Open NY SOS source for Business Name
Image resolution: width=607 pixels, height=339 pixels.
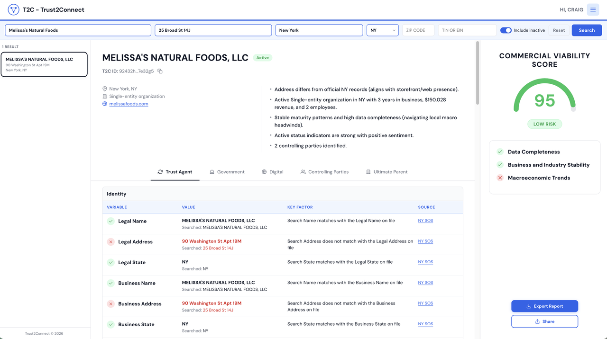[425, 283]
